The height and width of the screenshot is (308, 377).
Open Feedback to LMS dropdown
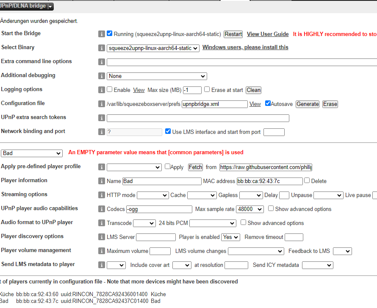point(342,251)
